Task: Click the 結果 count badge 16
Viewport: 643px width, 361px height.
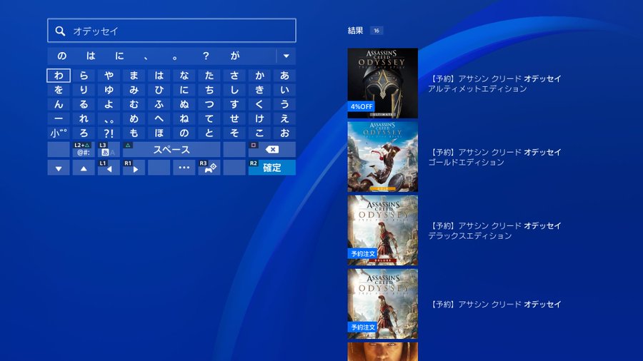Action: pos(376,31)
